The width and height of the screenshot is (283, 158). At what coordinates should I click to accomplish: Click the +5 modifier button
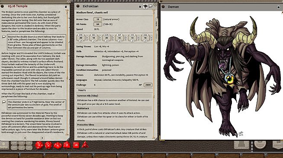click(x=29, y=143)
